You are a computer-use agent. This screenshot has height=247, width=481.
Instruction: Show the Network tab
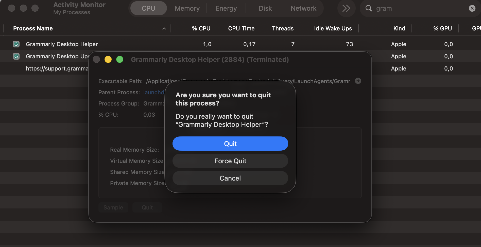[x=303, y=8]
